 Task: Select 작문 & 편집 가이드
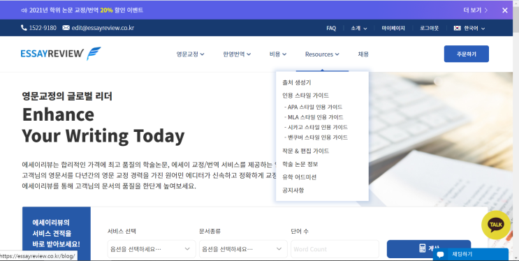(305, 151)
